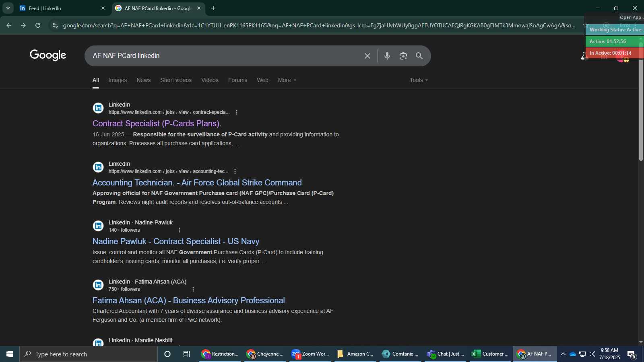Viewport: 644px width, 362px height.
Task: Open Accounting Technician Air Force Global Strike result
Action: 197,183
